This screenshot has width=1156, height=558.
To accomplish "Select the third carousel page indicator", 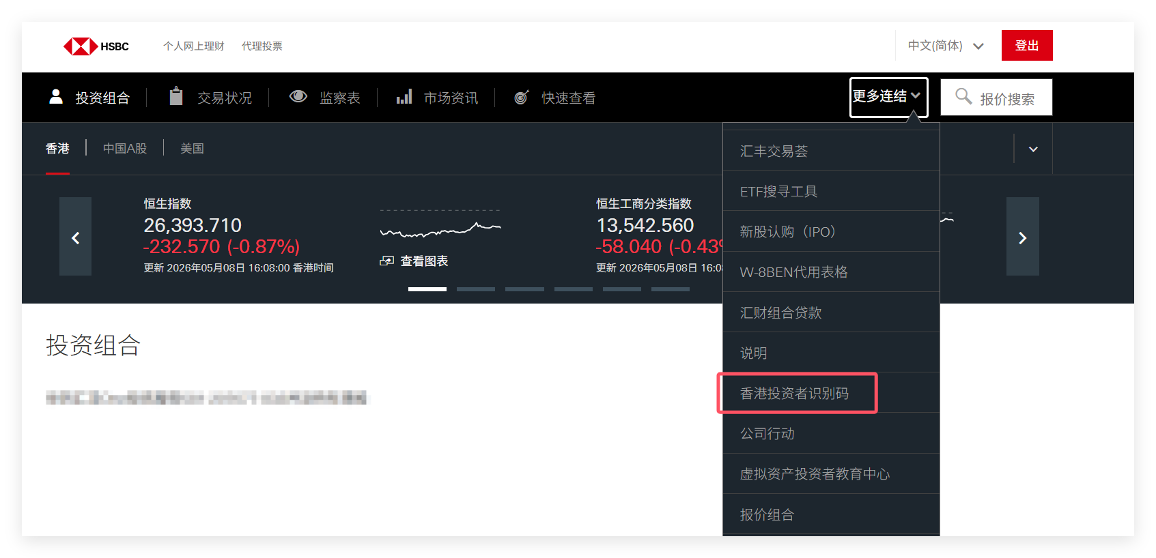I will [524, 289].
